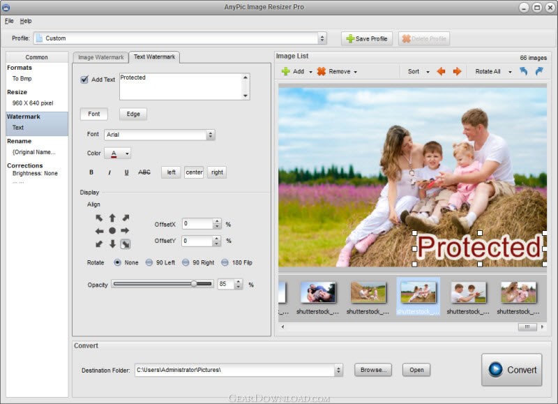Expand the Add dropdown arrow

pos(310,72)
